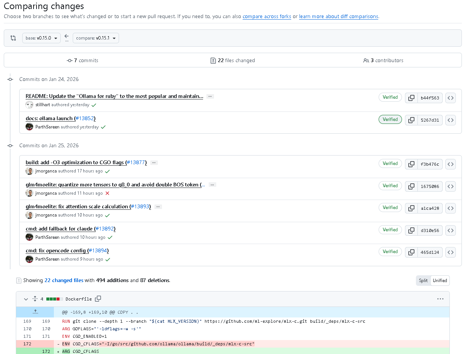Viewport: 463px width, 354px height.
Task: Copy full SHA for commit a1ca428
Action: coord(411,208)
